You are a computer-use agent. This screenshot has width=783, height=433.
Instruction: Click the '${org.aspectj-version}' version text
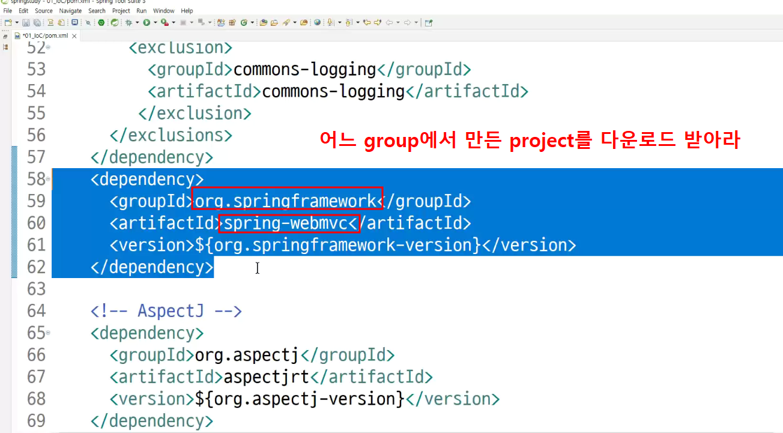(300, 399)
